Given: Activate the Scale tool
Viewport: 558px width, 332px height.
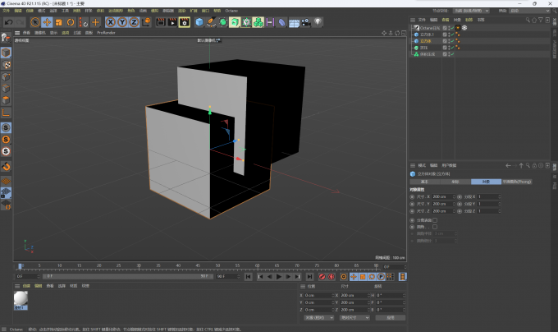Looking at the screenshot, I should tap(59, 22).
